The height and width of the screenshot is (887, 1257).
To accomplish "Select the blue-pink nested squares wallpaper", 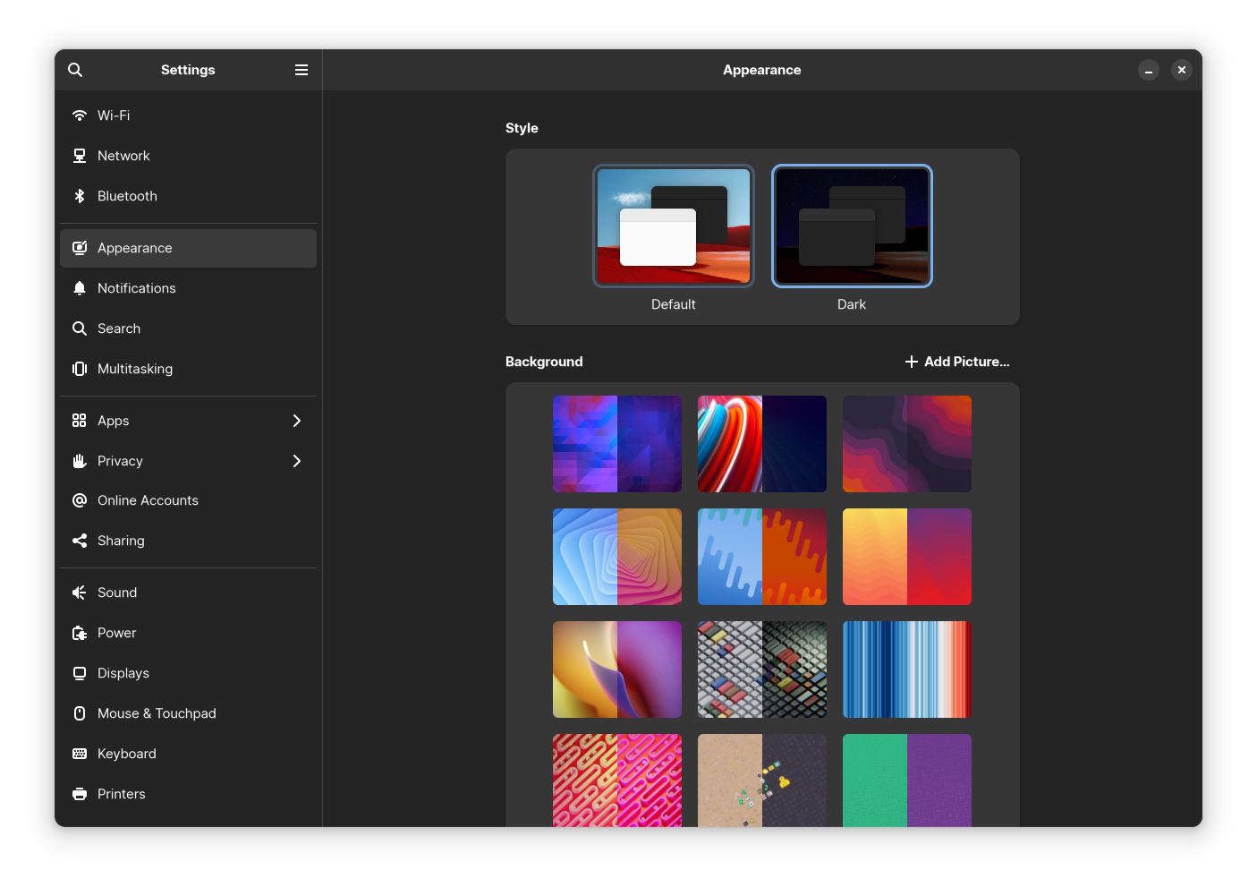I will pyautogui.click(x=617, y=557).
